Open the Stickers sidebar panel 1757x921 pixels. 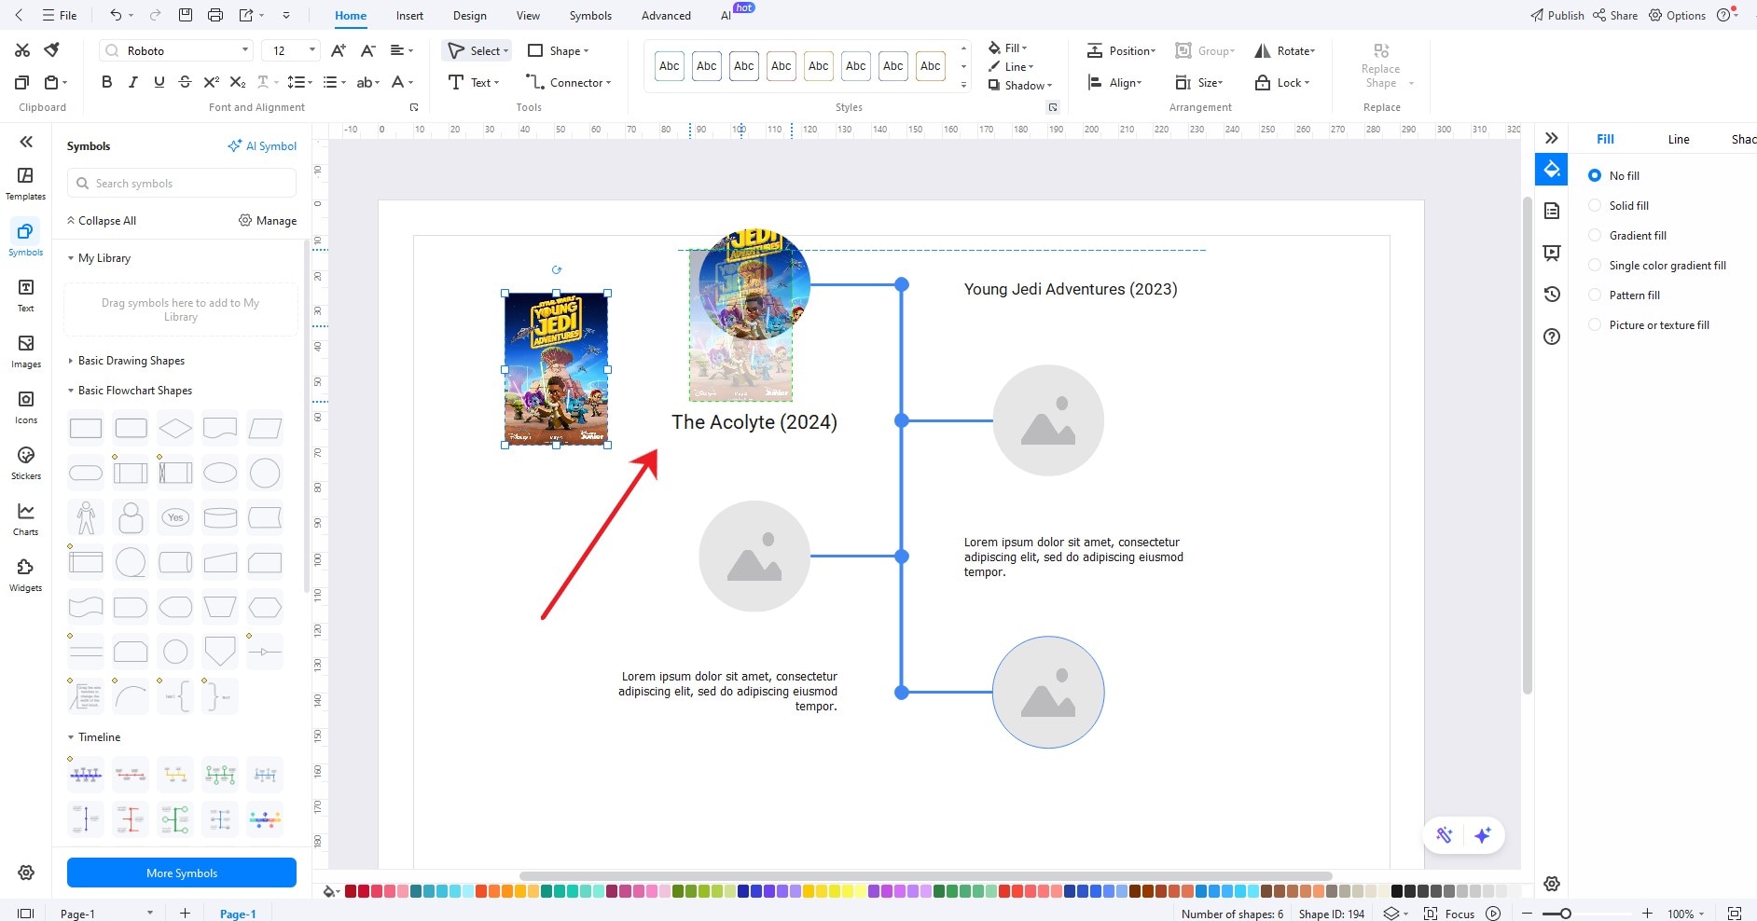[25, 463]
